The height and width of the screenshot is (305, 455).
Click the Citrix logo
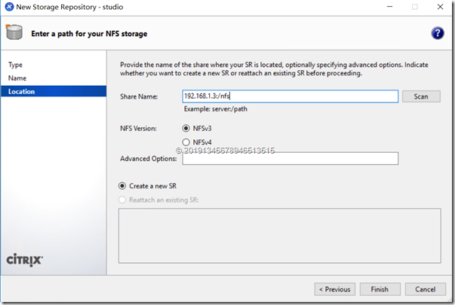point(25,258)
